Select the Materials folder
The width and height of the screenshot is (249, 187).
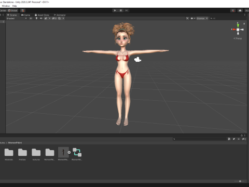(9, 154)
